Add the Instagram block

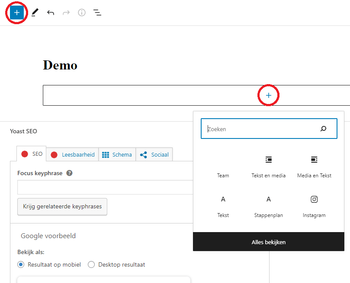point(314,206)
